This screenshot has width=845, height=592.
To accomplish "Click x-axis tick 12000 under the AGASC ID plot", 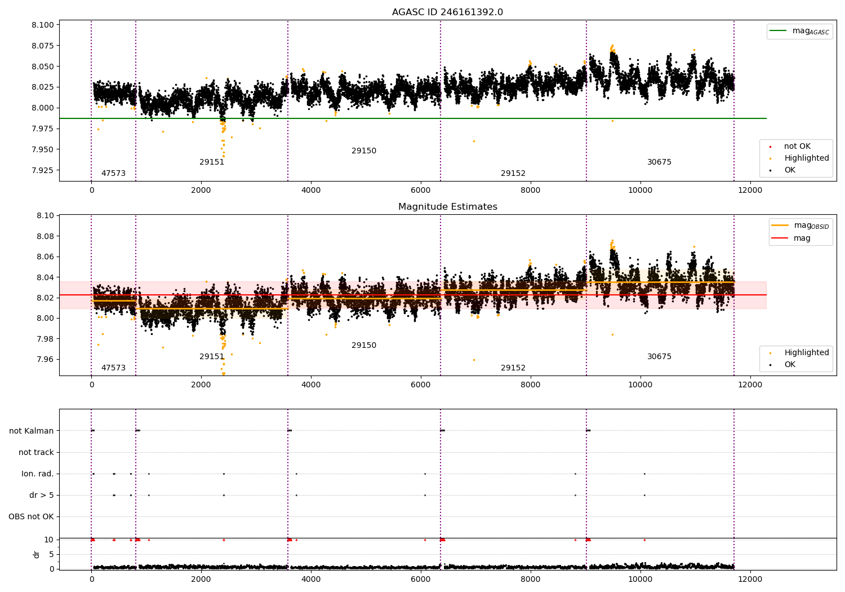I will click(x=750, y=191).
